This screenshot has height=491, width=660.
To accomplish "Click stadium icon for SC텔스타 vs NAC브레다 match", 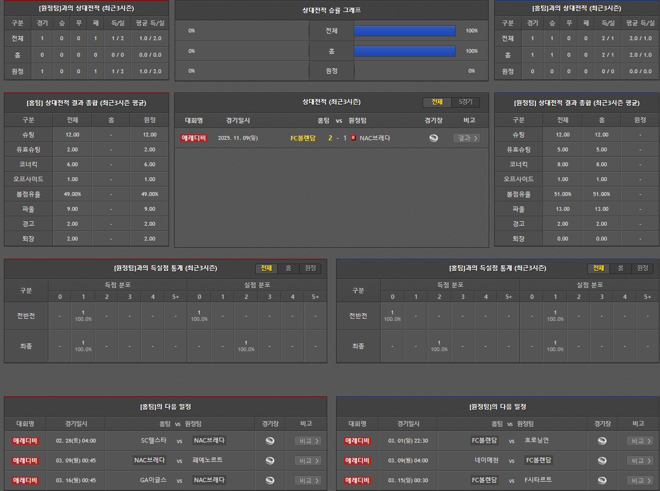I will tap(270, 440).
